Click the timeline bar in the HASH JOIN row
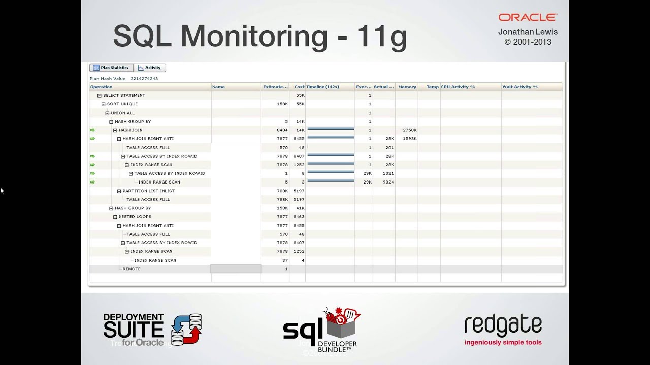 pos(331,129)
